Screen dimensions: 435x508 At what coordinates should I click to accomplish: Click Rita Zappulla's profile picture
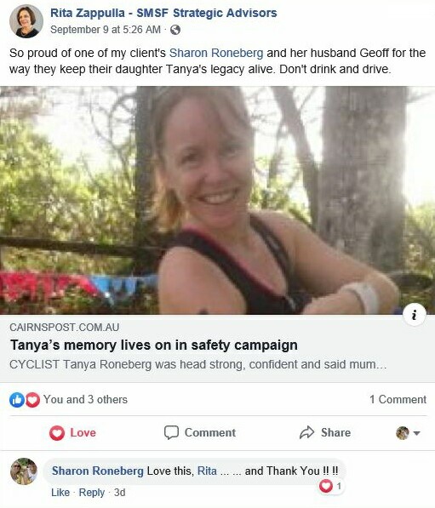tap(26, 21)
